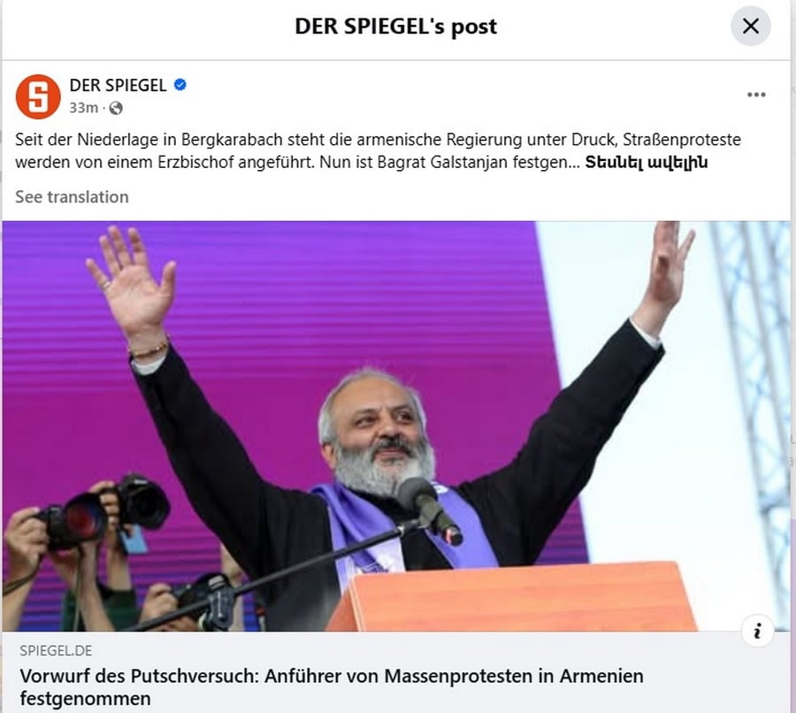Click the globe public audience icon

tap(116, 108)
